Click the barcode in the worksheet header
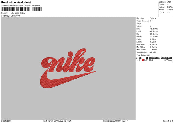This screenshot has width=174, height=123. point(22,9)
